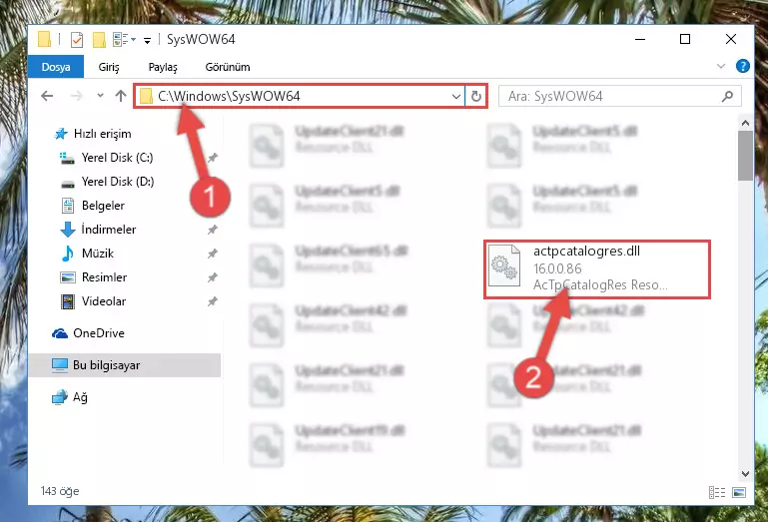Expand the ribbon using chevron
The image size is (768, 522).
(x=720, y=66)
